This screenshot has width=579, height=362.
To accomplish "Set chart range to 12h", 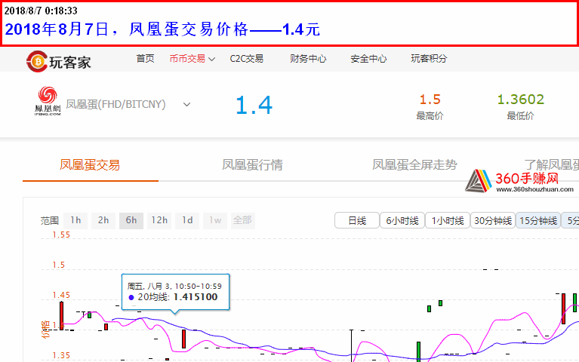I will point(159,221).
